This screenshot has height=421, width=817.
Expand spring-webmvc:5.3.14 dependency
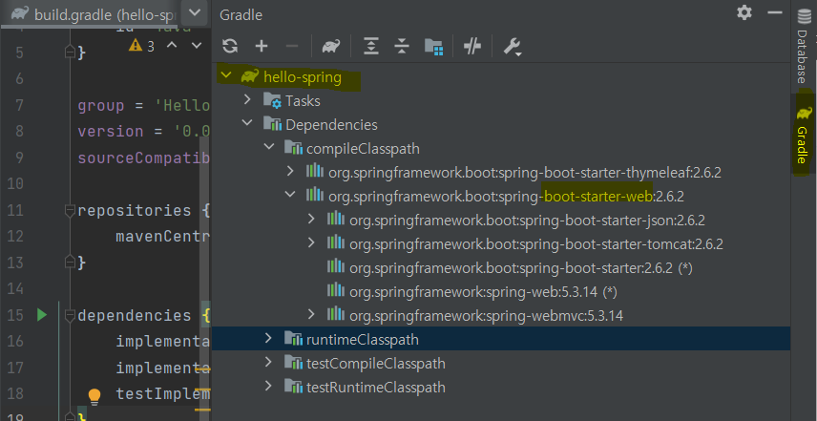[311, 314]
